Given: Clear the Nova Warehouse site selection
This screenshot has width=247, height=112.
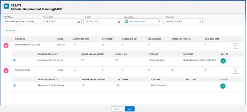Looking at the screenshot, I should [159, 21].
